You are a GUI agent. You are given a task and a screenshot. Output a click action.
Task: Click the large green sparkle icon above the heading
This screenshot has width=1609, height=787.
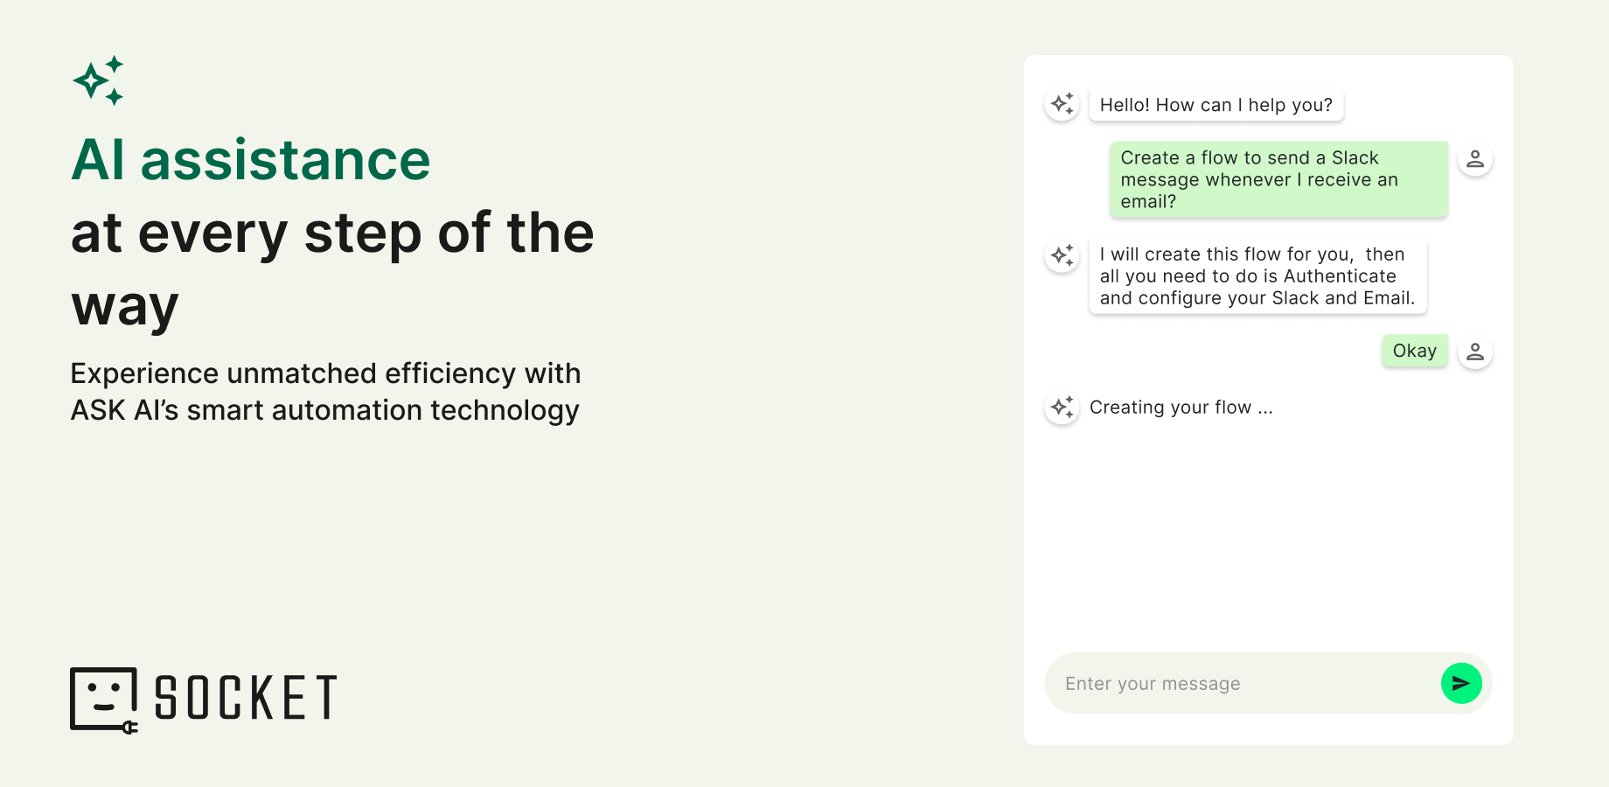pyautogui.click(x=98, y=80)
